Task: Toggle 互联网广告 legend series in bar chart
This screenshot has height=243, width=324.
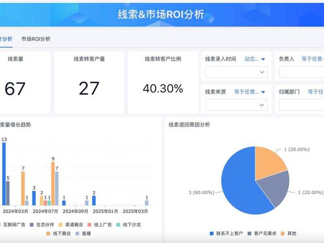Action: (12, 225)
